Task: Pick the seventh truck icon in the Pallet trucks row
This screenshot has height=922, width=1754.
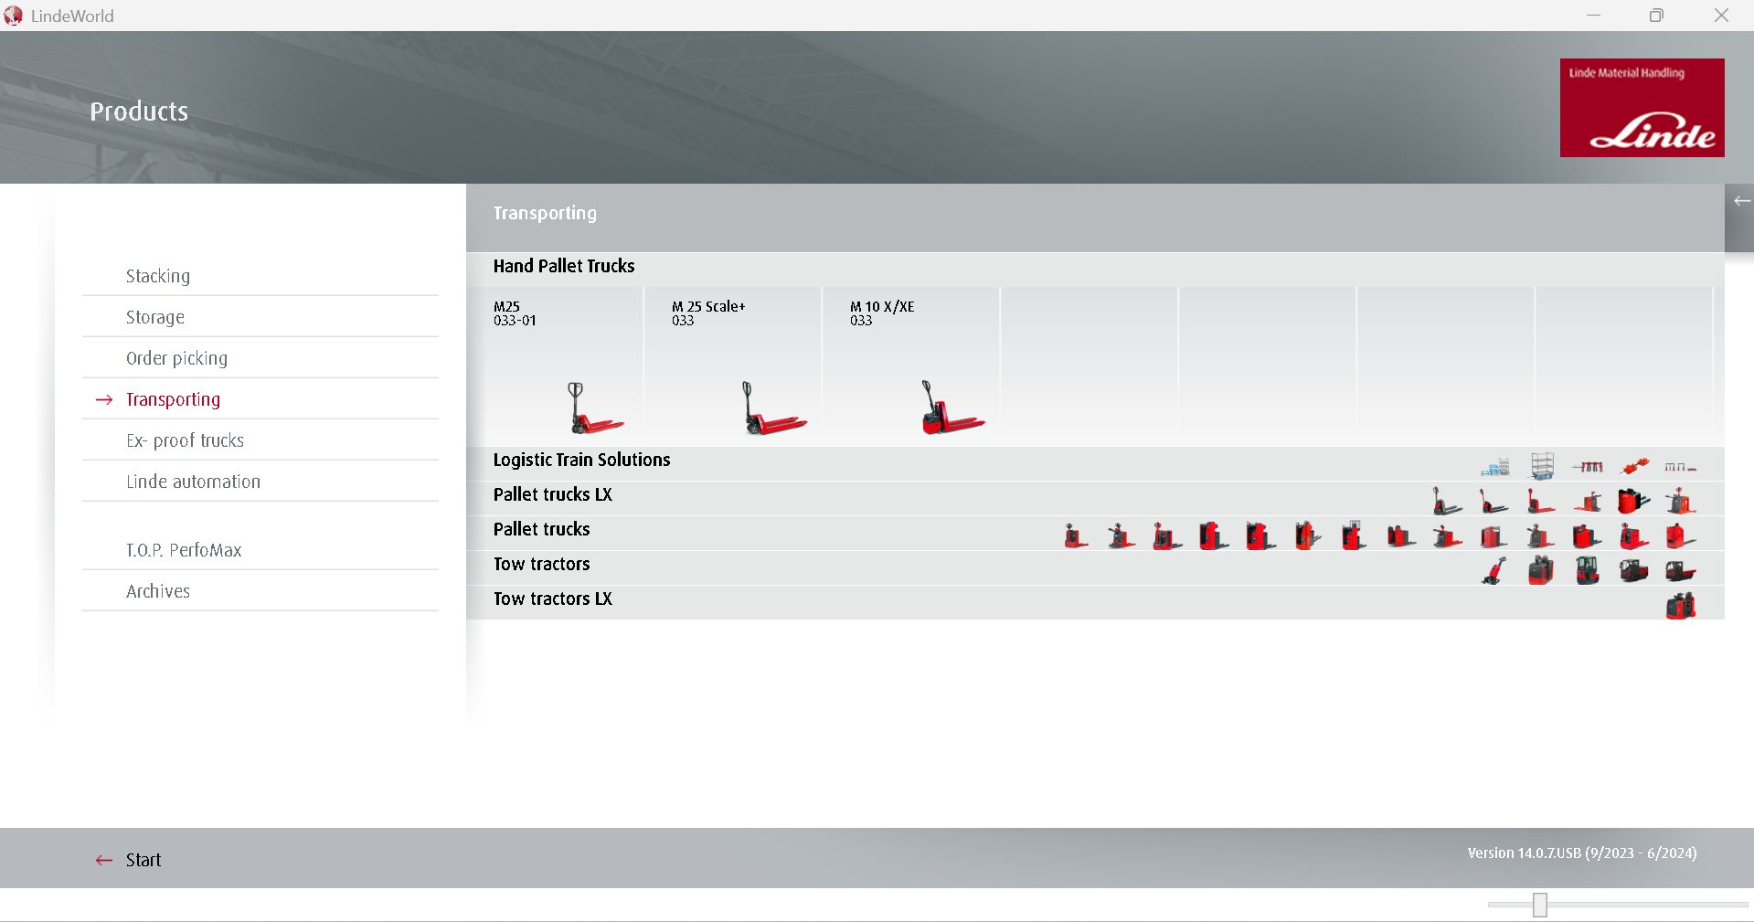Action: 1354,535
